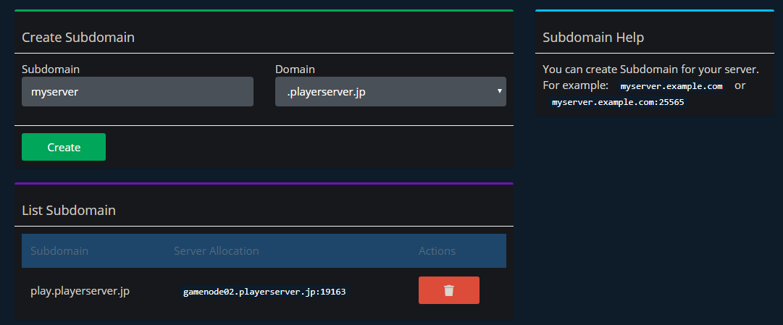Focus the Subdomain input field containing myserver
Image resolution: width=783 pixels, height=325 pixels.
pyautogui.click(x=138, y=91)
